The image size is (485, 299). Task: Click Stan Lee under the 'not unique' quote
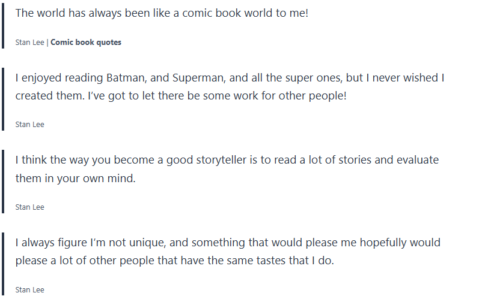(29, 290)
